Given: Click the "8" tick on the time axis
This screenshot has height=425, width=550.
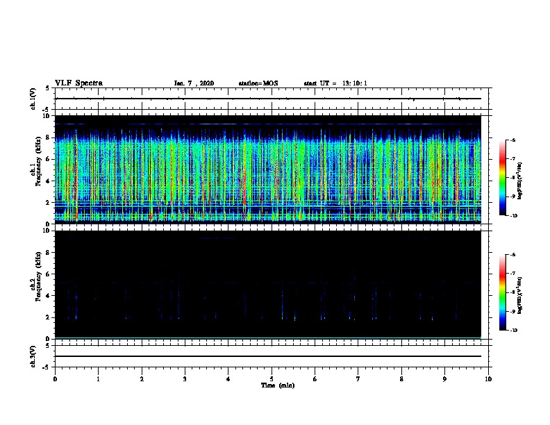Looking at the screenshot, I should tap(401, 379).
